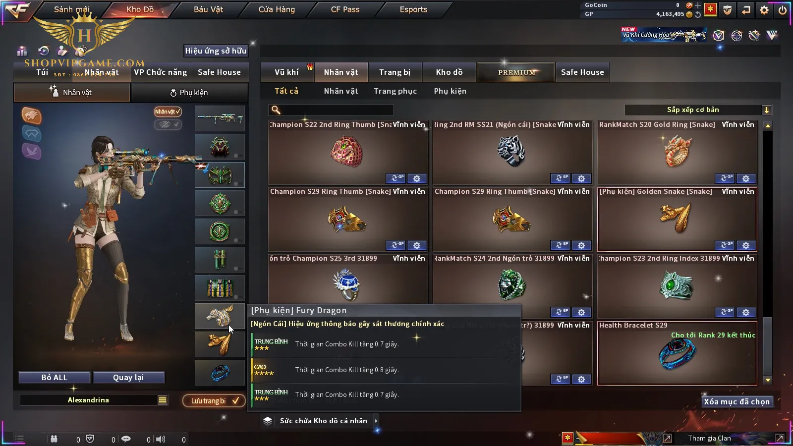
Task: Expand the Tham gia Clan panel
Action: (780, 438)
